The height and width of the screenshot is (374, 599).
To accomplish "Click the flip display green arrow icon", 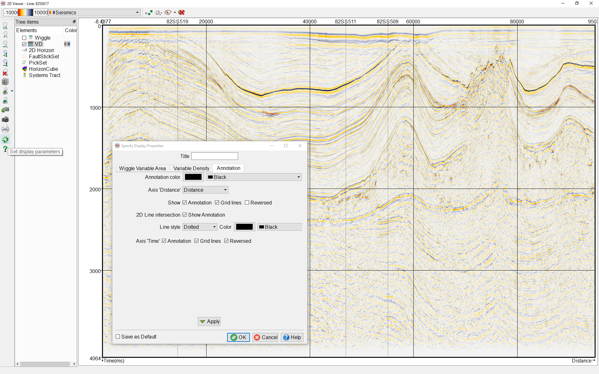I will 5,110.
